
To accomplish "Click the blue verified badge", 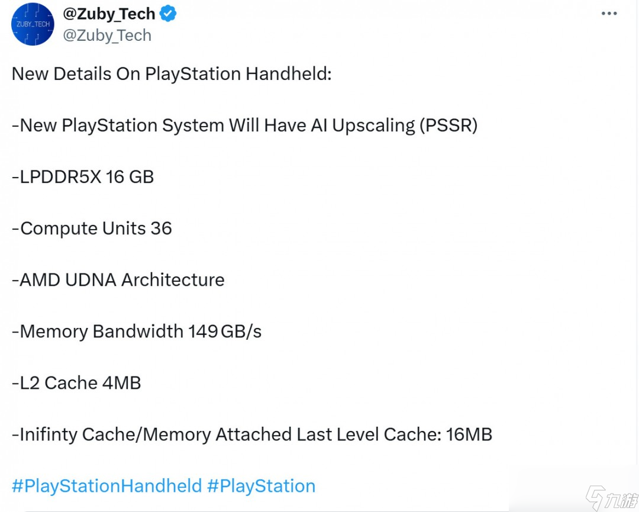I will tap(169, 14).
